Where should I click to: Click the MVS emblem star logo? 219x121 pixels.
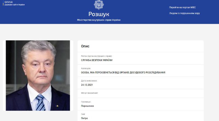pyautogui.click(x=99, y=4)
